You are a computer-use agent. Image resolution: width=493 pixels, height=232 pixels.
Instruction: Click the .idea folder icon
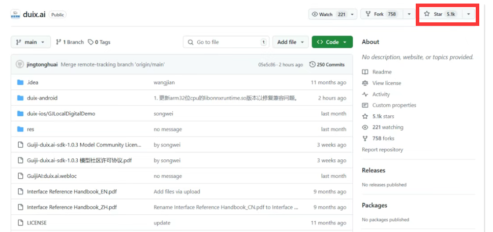pos(20,83)
